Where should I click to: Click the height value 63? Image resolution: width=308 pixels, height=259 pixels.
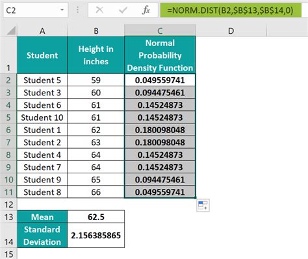(96, 142)
